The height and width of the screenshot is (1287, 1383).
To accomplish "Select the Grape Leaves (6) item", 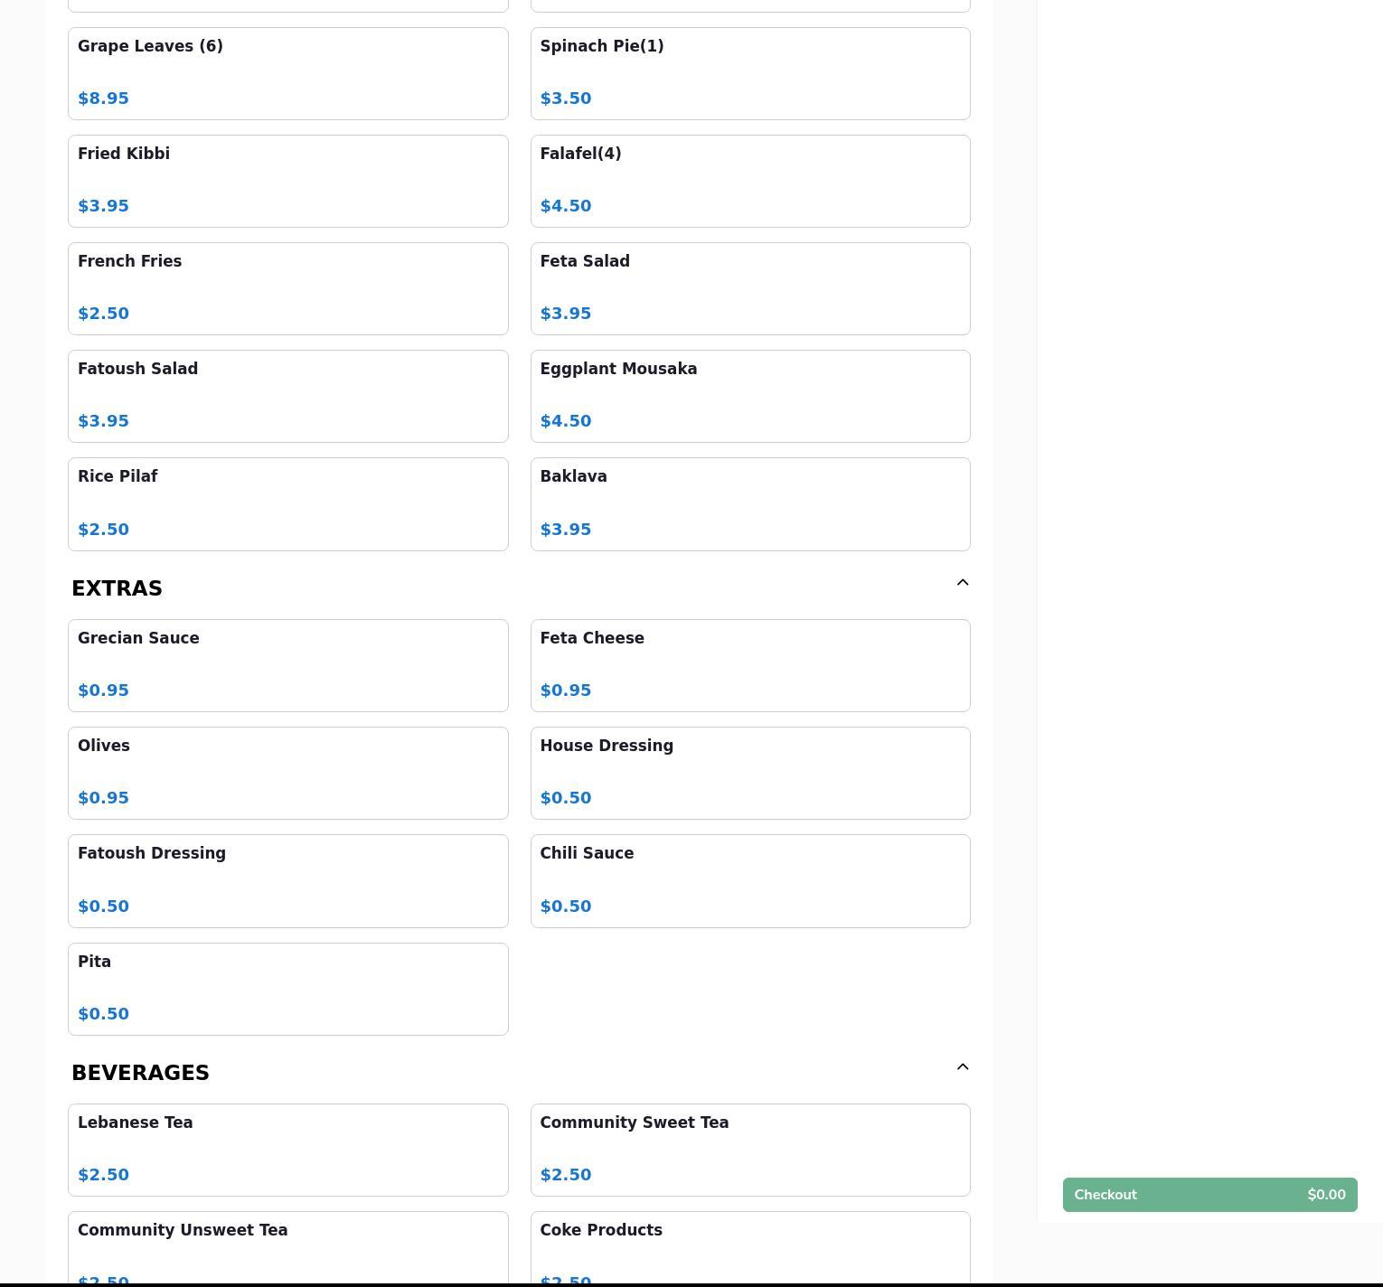I will coord(287,73).
